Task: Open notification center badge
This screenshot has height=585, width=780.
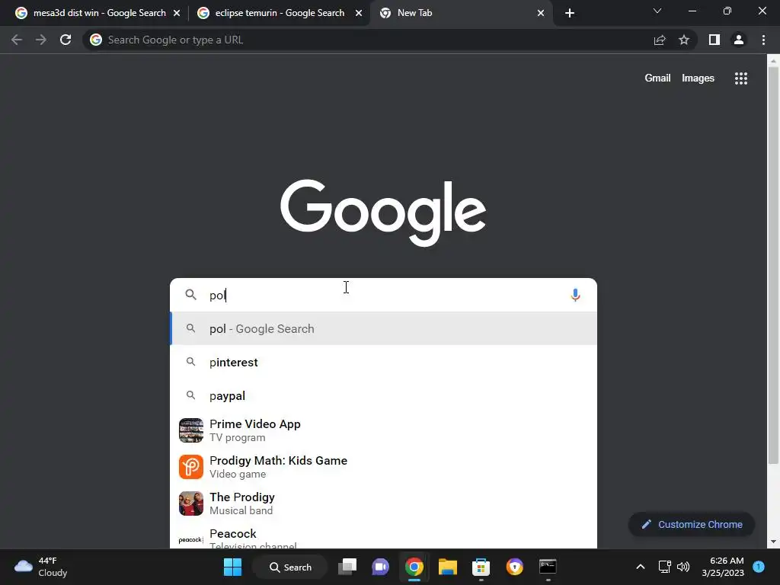Action: click(x=759, y=567)
